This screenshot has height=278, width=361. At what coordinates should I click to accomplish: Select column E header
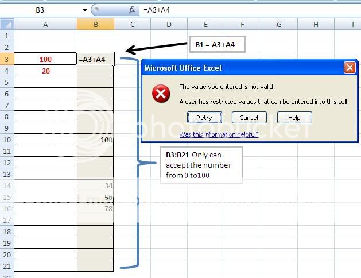(205, 24)
